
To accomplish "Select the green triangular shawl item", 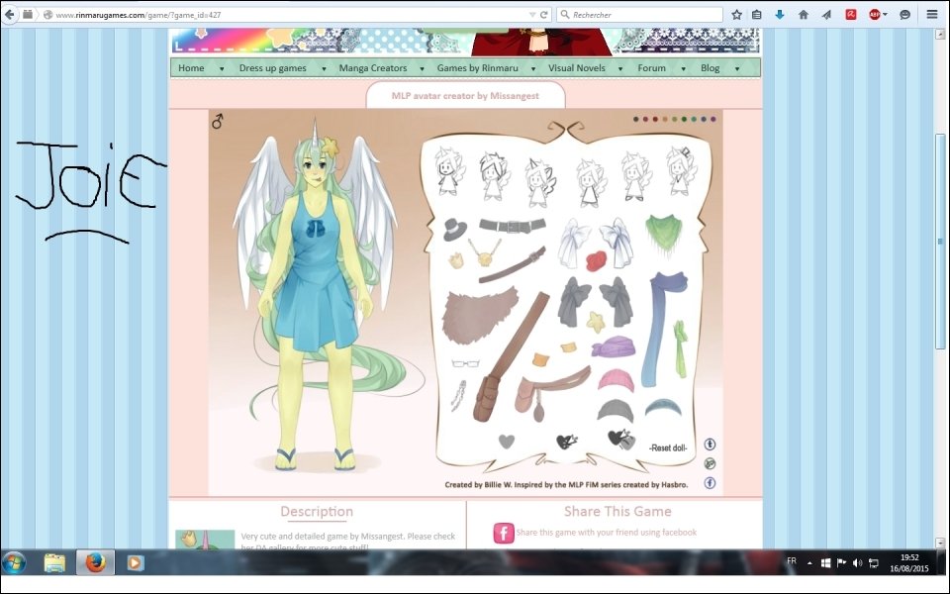I will tap(663, 232).
